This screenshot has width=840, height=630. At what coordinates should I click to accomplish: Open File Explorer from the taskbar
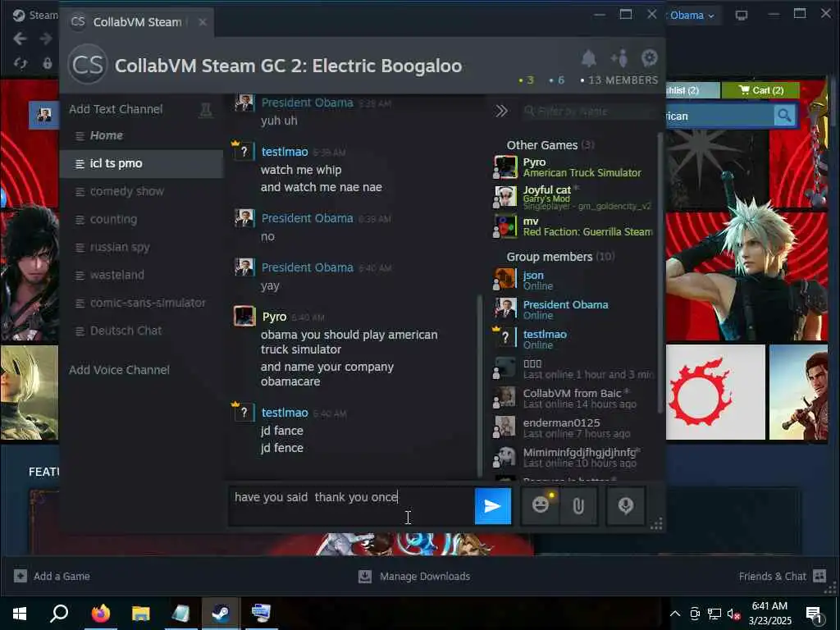click(140, 614)
